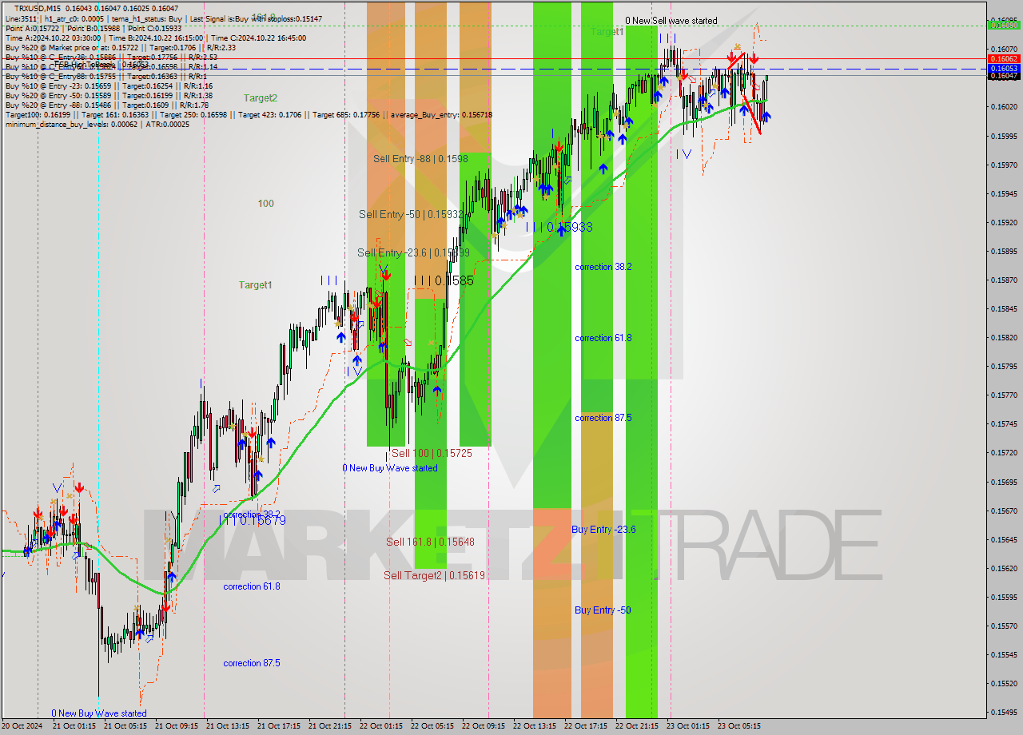Click 0.15495 on the price scale
The image size is (1023, 735).
1003,713
